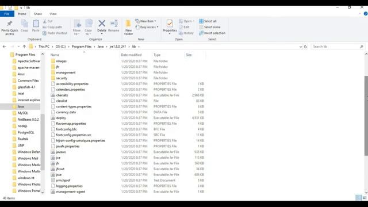Click Paste shortcut in the ribbon

click(x=55, y=33)
